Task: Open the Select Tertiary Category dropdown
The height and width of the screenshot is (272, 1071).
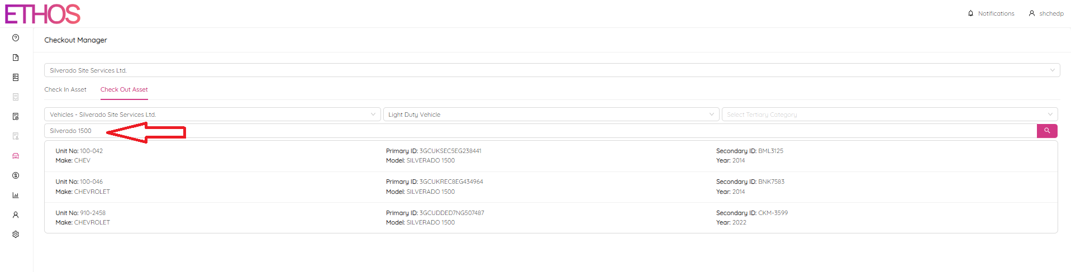Action: (889, 114)
